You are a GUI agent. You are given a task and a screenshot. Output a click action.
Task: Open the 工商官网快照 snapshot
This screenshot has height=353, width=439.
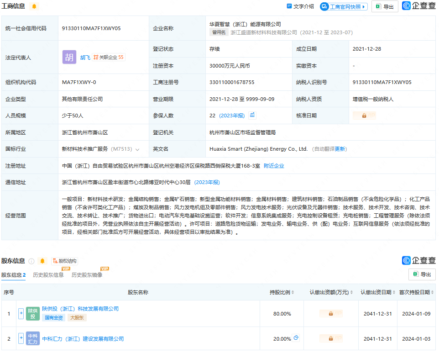click(x=344, y=7)
